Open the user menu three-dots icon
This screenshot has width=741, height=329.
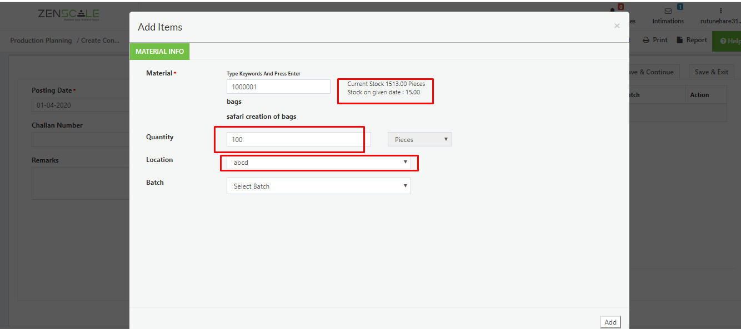point(720,11)
